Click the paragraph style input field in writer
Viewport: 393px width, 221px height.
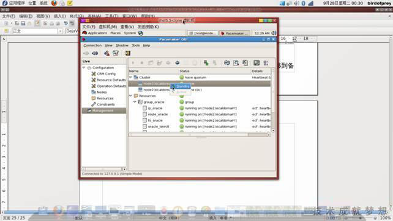35,31
